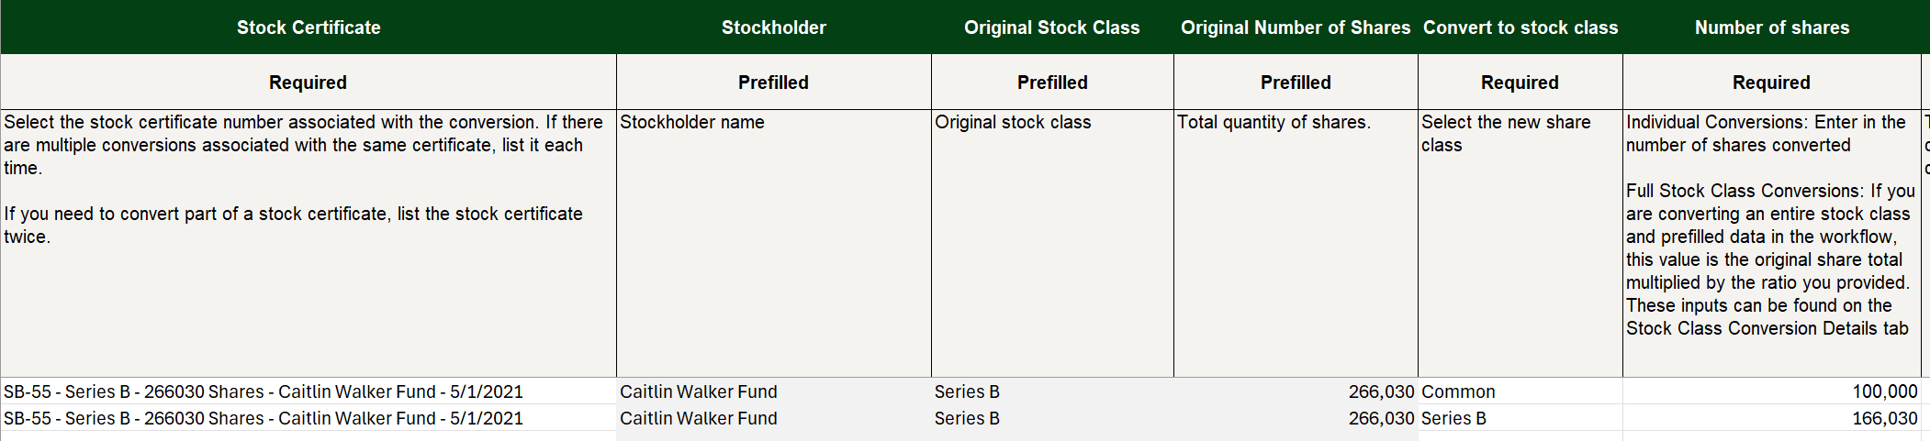The height and width of the screenshot is (441, 1930).
Task: Select second row Caitlin Walker Fund stockholder cell
Action: (x=774, y=418)
